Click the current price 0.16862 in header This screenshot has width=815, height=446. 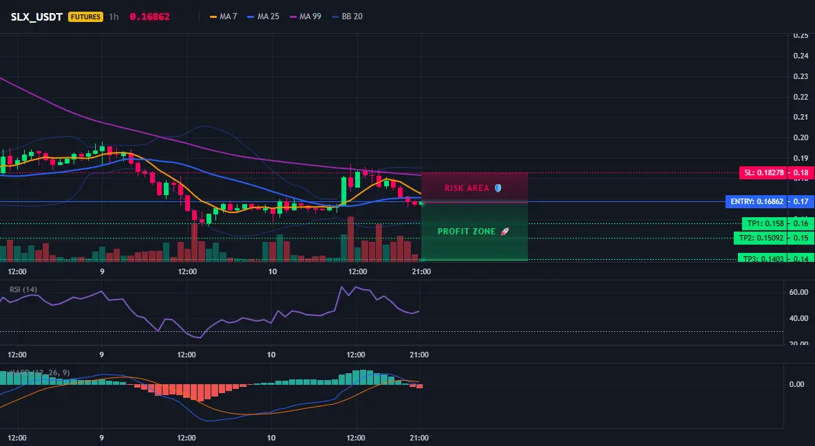(149, 16)
